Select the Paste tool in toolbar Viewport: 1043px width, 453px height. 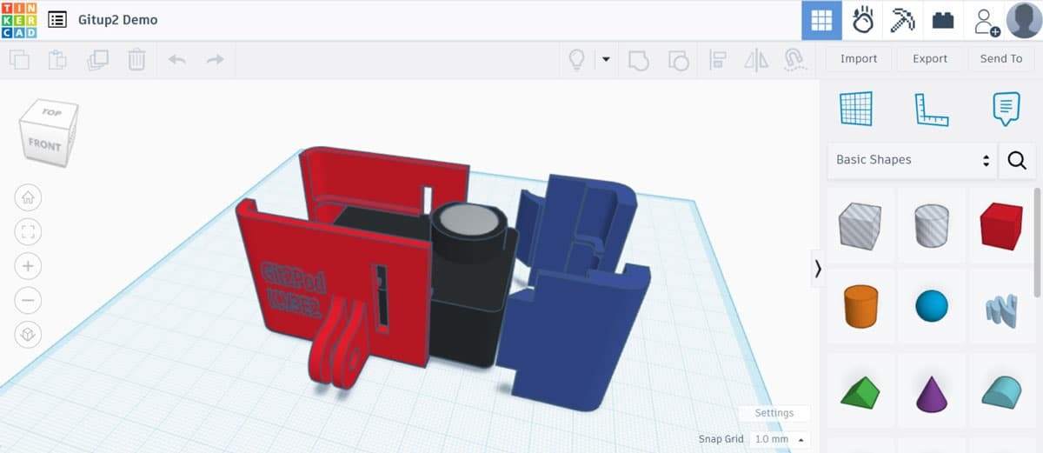[x=57, y=60]
